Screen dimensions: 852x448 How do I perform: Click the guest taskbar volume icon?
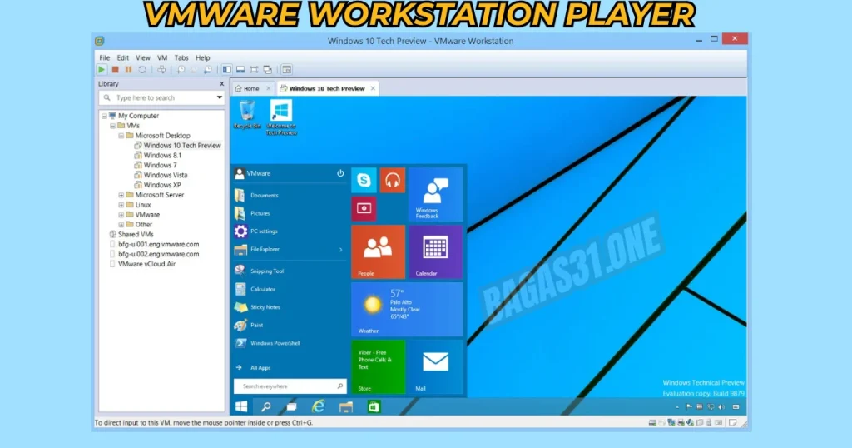point(721,406)
